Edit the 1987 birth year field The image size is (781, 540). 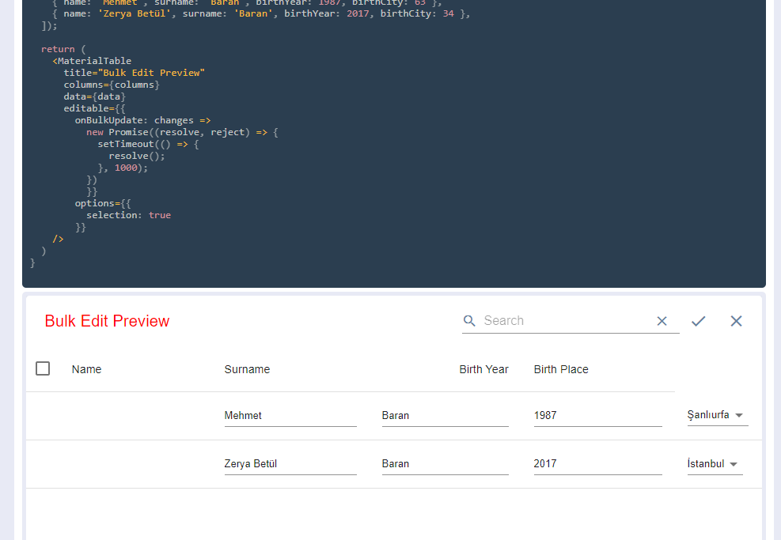tap(597, 415)
